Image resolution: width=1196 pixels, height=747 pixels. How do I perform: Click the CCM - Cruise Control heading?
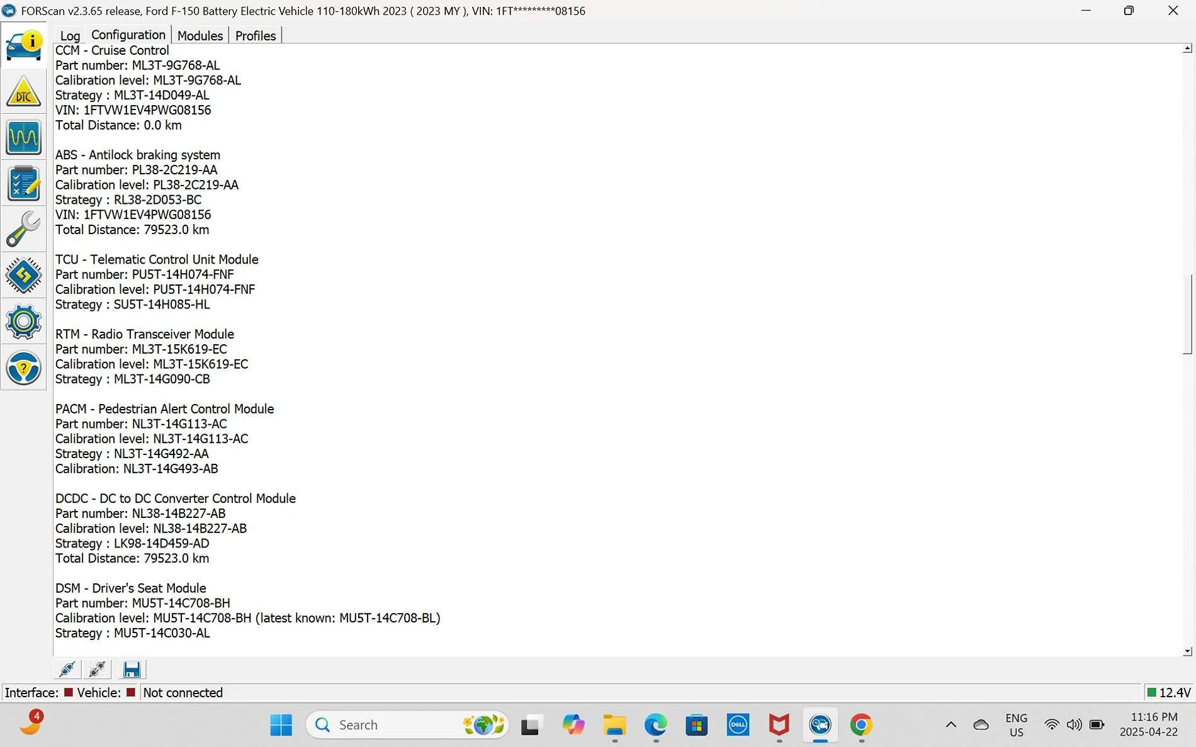pos(112,50)
